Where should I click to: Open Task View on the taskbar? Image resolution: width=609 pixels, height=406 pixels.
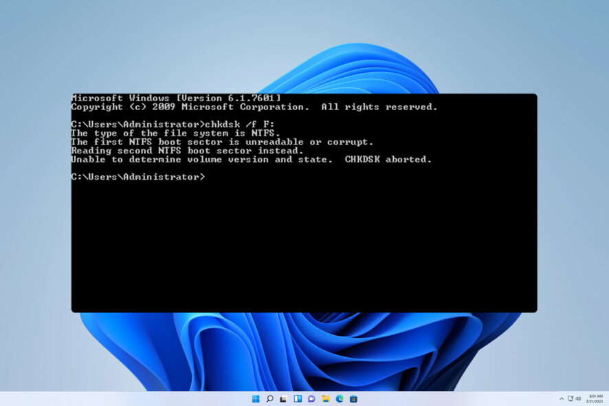pos(283,398)
